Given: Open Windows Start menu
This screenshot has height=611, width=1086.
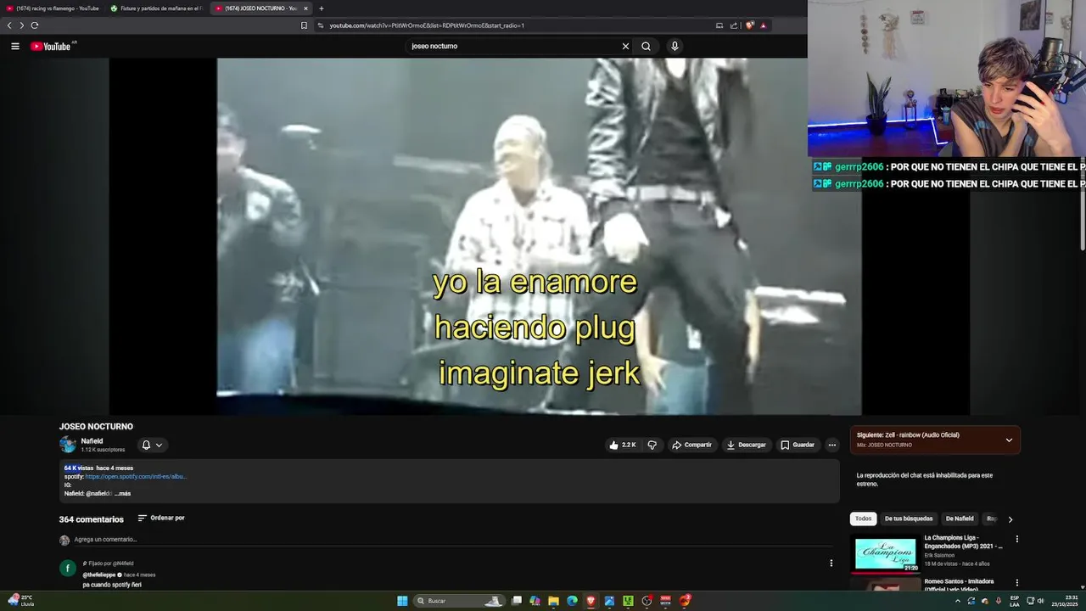Looking at the screenshot, I should [x=402, y=601].
